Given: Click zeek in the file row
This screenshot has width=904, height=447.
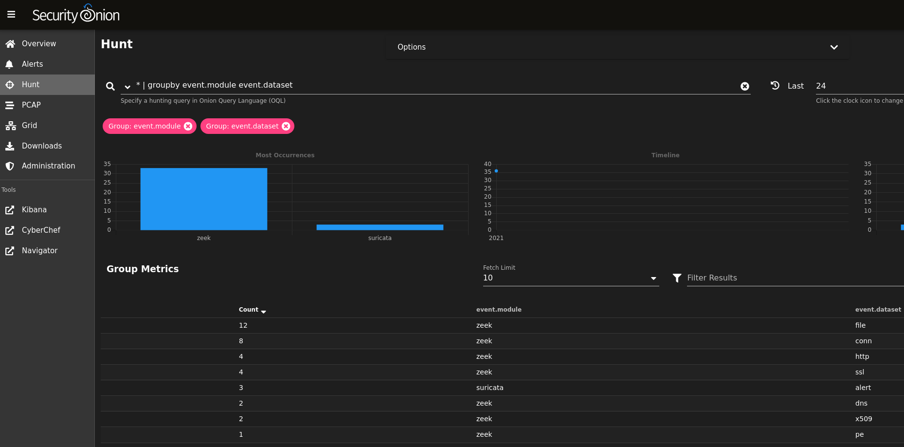Looking at the screenshot, I should (x=484, y=325).
